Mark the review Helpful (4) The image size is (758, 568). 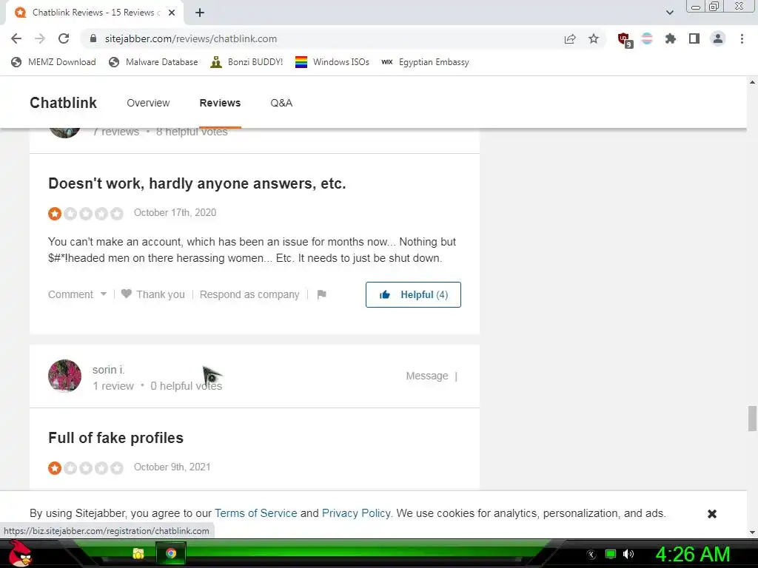pyautogui.click(x=413, y=294)
